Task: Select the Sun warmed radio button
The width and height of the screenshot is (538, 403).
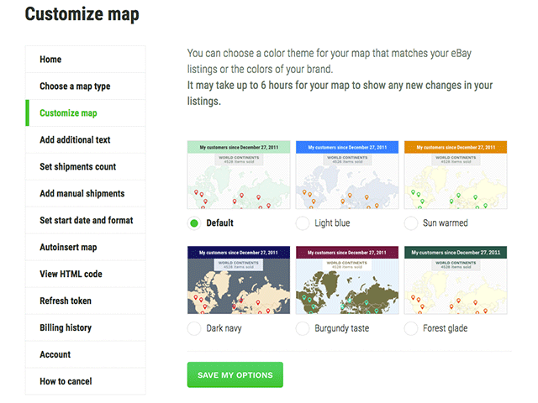Action: pyautogui.click(x=411, y=223)
